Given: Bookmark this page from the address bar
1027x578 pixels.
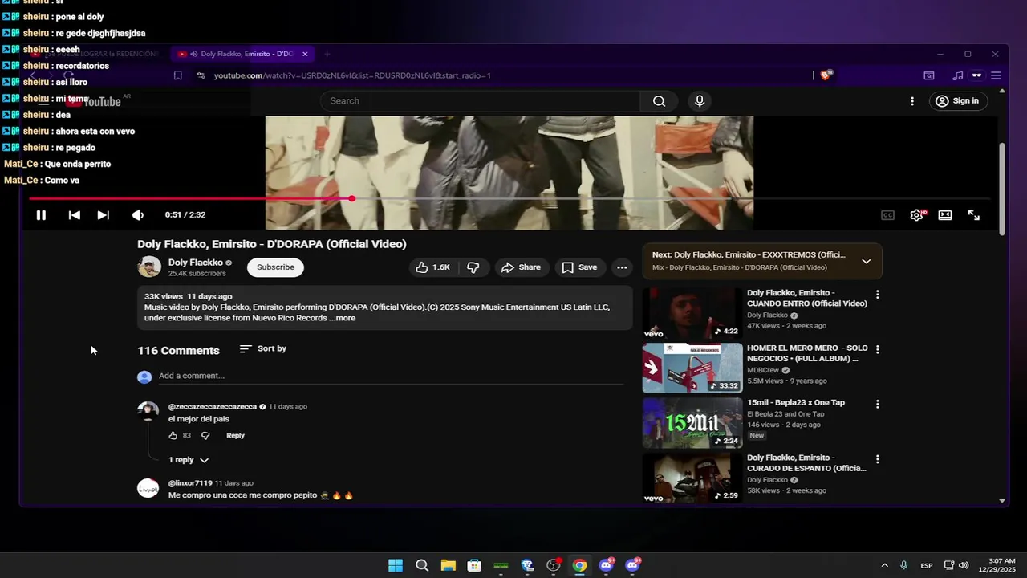Looking at the screenshot, I should [178, 75].
